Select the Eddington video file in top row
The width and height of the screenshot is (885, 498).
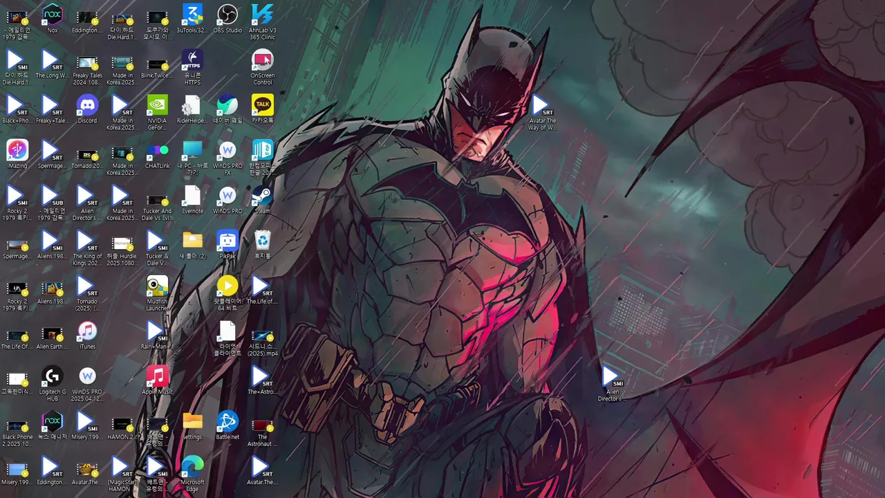87,21
